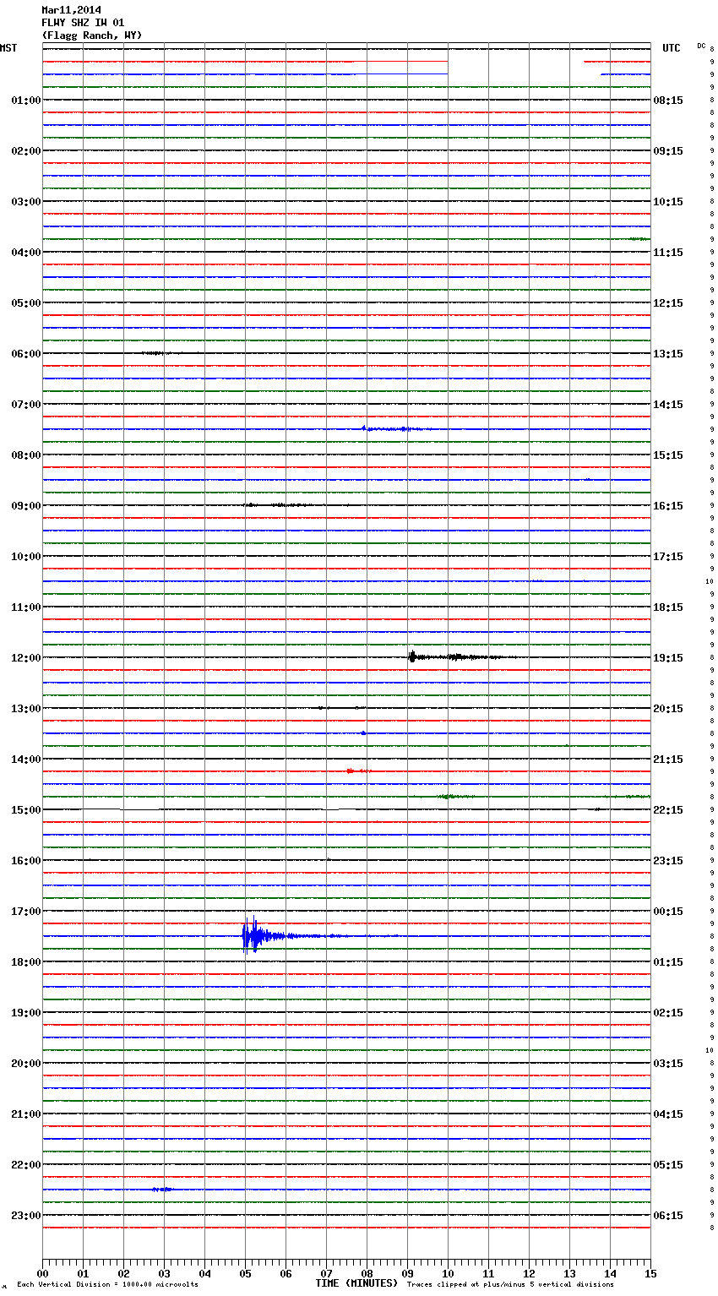This screenshot has width=718, height=1296.
Task: Click the small red event on the 14:15 trace
Action: [x=358, y=771]
